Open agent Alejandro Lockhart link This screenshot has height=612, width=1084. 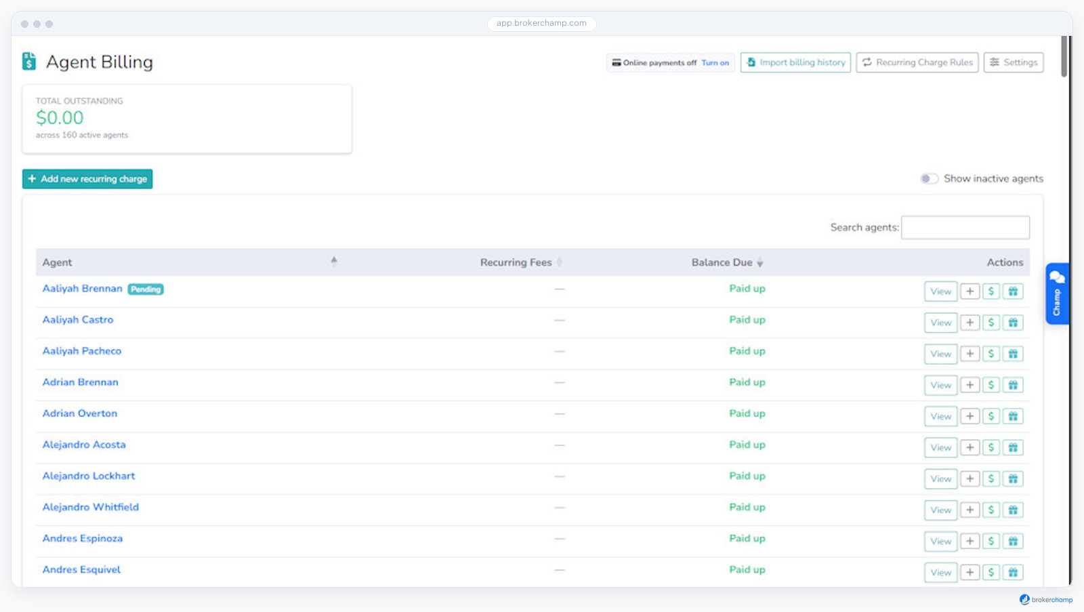89,476
